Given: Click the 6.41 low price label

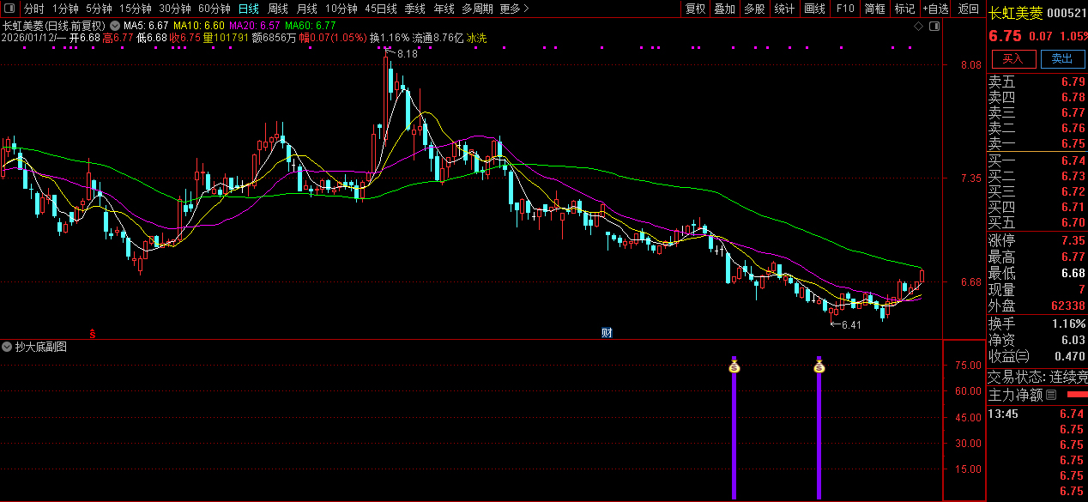Looking at the screenshot, I should (x=849, y=324).
